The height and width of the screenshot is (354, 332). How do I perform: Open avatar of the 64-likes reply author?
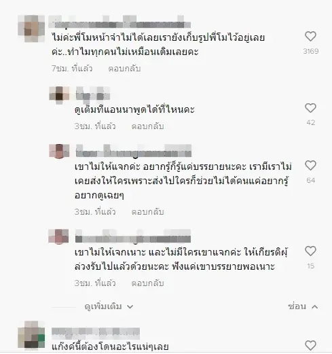click(59, 152)
